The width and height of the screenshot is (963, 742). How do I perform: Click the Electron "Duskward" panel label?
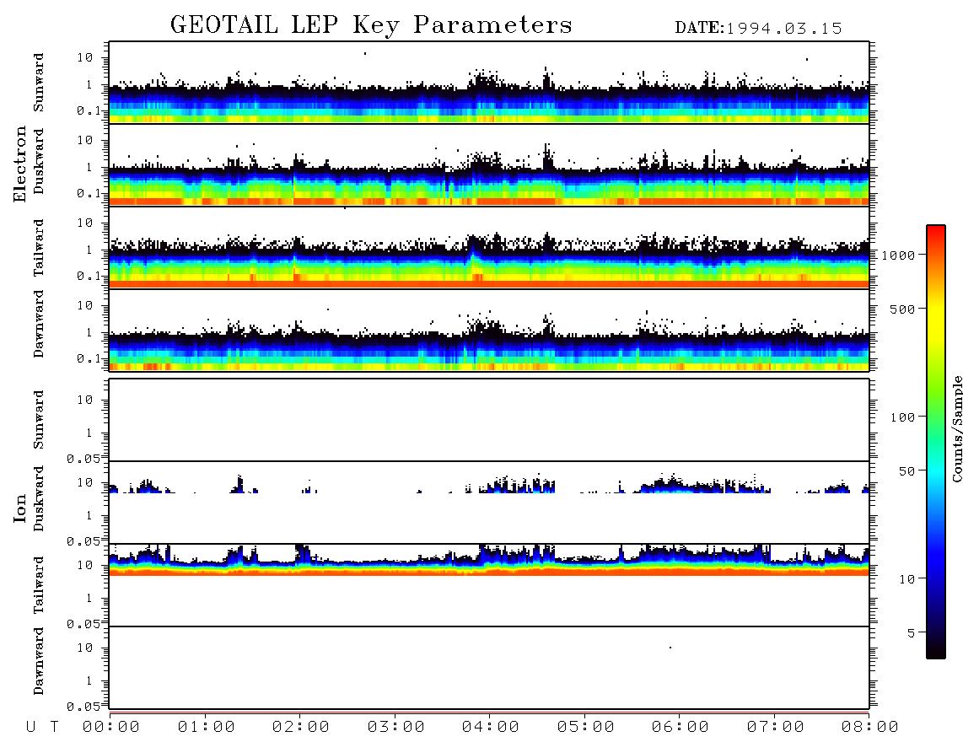[39, 162]
